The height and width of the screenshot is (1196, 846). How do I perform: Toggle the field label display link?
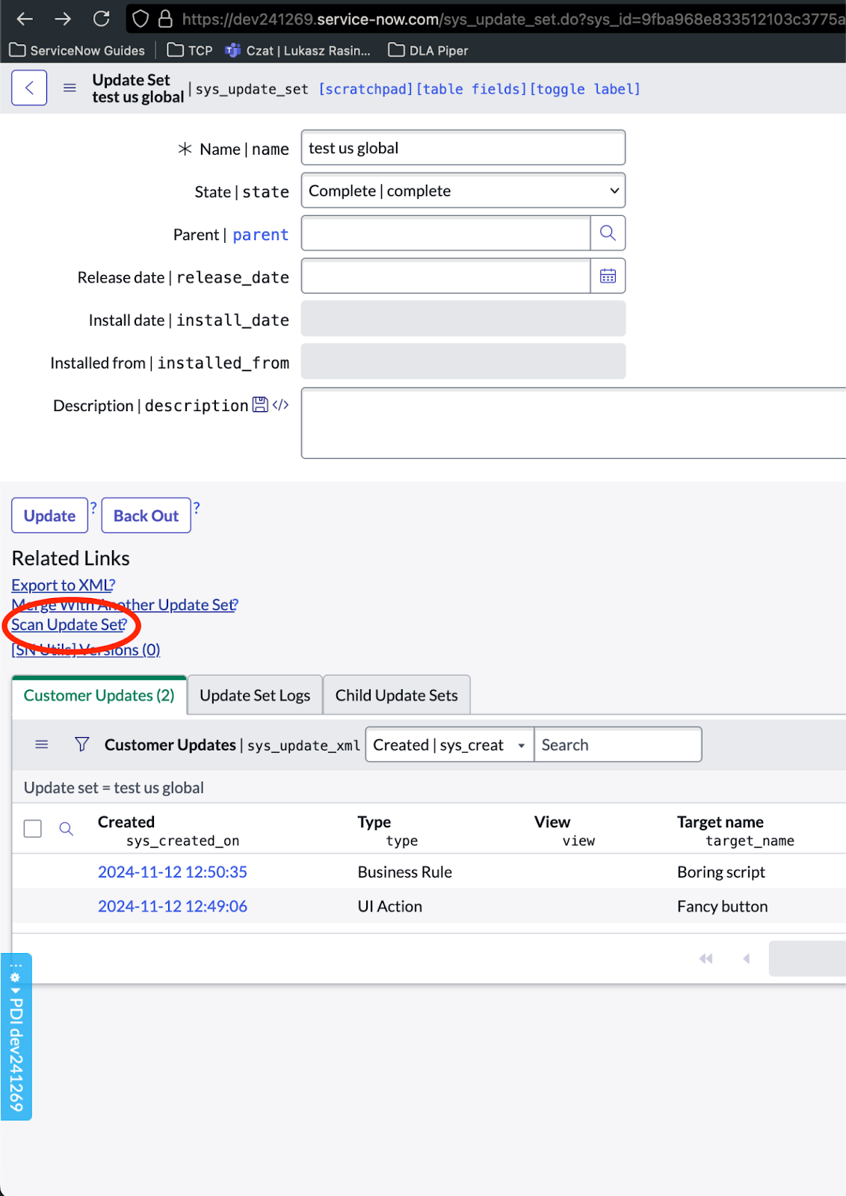[x=584, y=89]
